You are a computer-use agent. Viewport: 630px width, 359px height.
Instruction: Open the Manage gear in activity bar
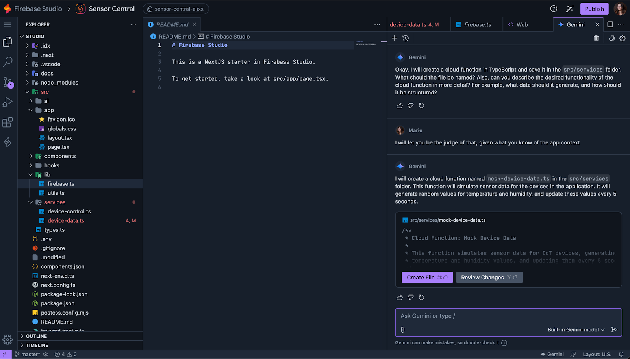[7, 339]
